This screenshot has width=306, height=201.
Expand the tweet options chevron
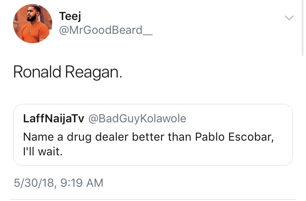point(289,18)
